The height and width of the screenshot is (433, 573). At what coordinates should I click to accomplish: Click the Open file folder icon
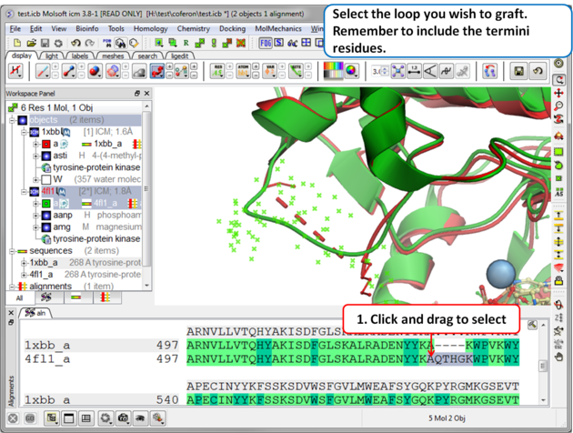(x=31, y=43)
